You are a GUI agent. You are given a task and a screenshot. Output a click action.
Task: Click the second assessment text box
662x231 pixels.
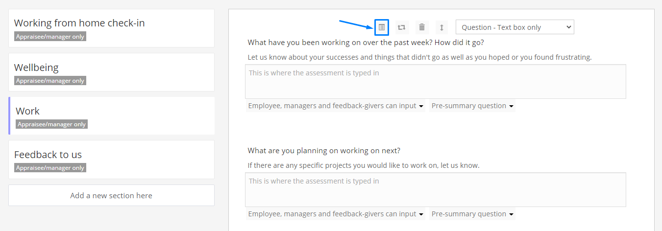(435, 189)
